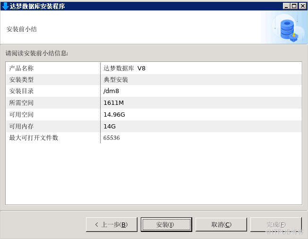Select the 所需空间 label cell

click(x=21, y=102)
